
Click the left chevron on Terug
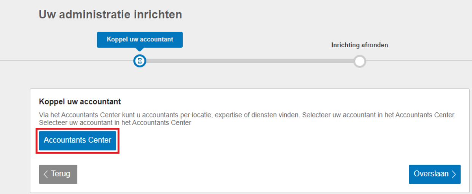click(x=46, y=174)
